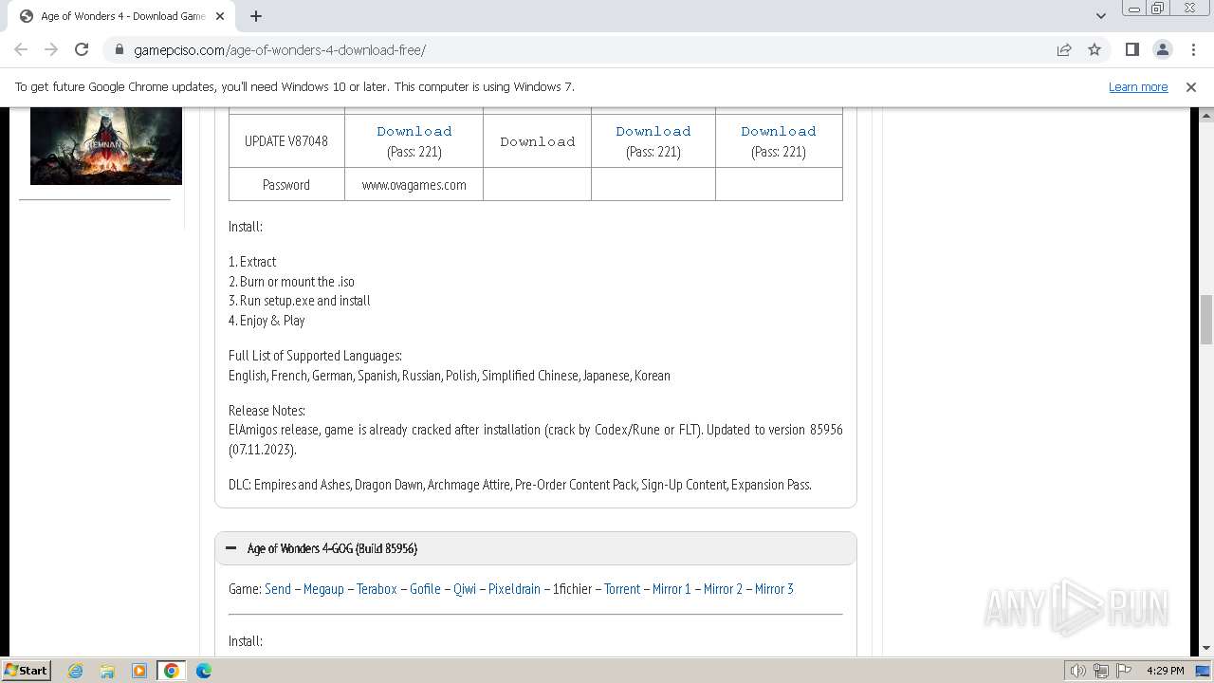
Task: Launch Internet Explorer from taskbar
Action: (75, 671)
